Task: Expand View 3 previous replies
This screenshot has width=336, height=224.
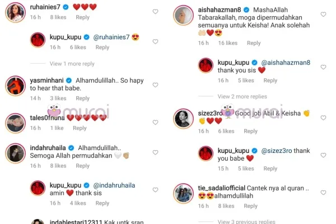Action: [x=246, y=221]
